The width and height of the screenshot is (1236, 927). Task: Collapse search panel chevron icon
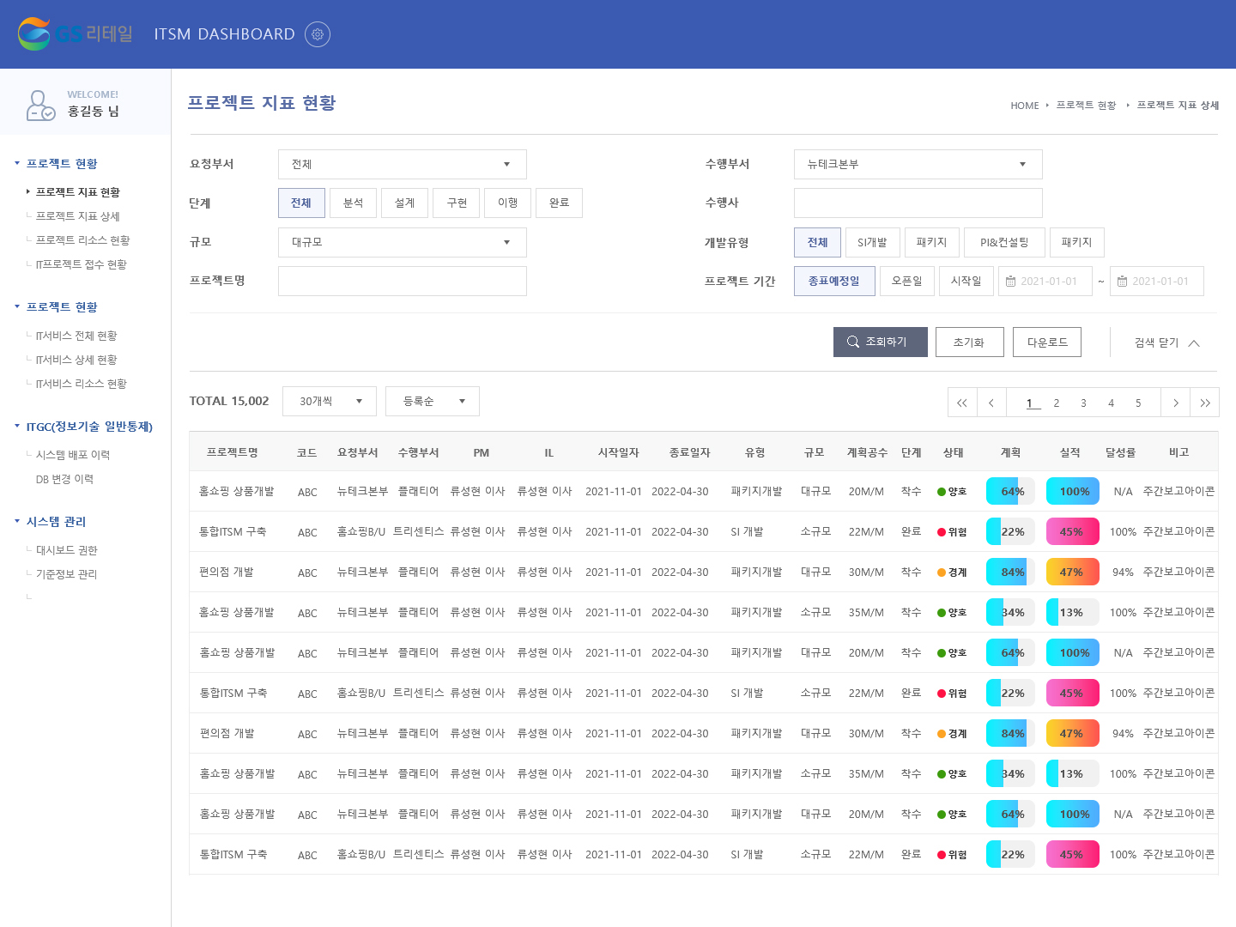pyautogui.click(x=1194, y=342)
